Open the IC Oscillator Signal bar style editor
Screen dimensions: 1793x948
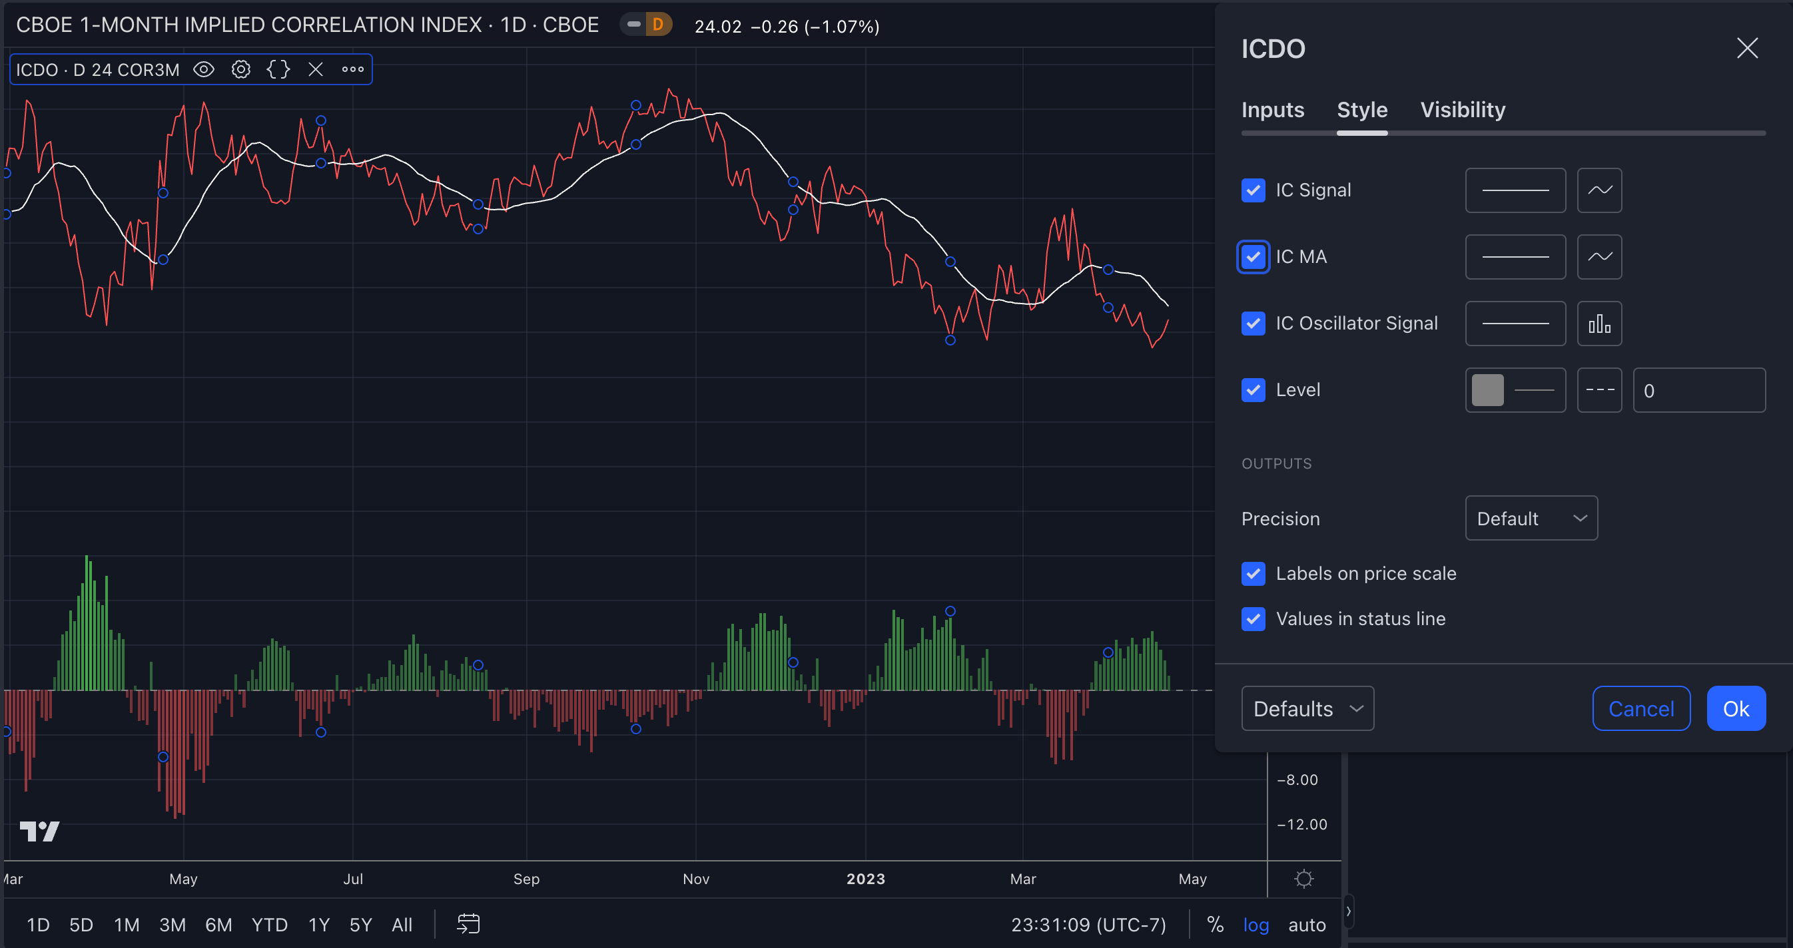coord(1599,324)
